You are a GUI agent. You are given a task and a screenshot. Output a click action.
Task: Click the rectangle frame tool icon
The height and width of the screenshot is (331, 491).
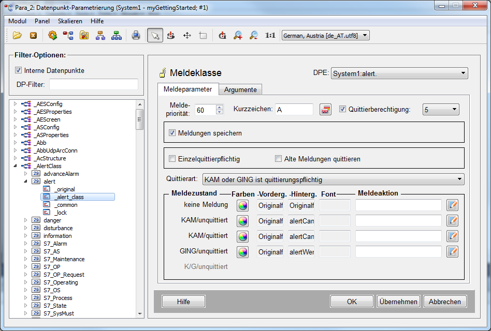coord(203,35)
